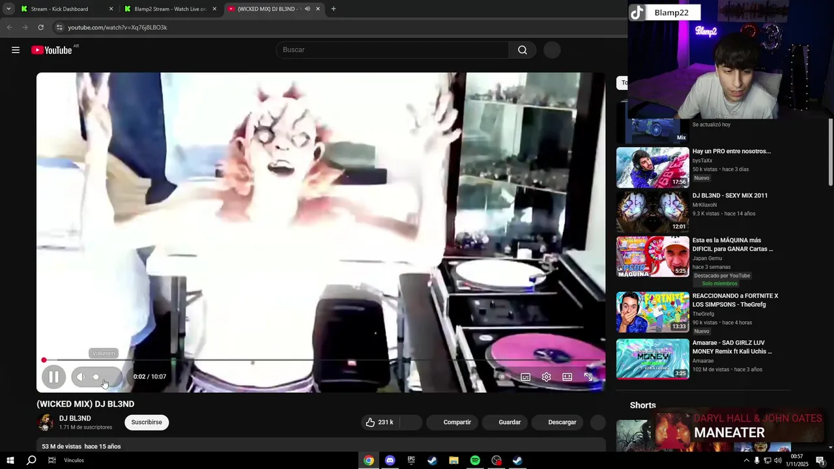Like the video with 231 k likes
The width and height of the screenshot is (834, 469).
tap(379, 422)
